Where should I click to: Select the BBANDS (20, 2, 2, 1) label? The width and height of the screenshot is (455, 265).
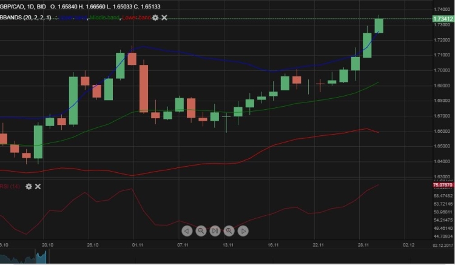pos(25,18)
